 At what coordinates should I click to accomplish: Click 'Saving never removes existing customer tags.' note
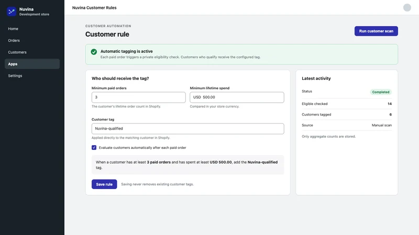coord(158,184)
